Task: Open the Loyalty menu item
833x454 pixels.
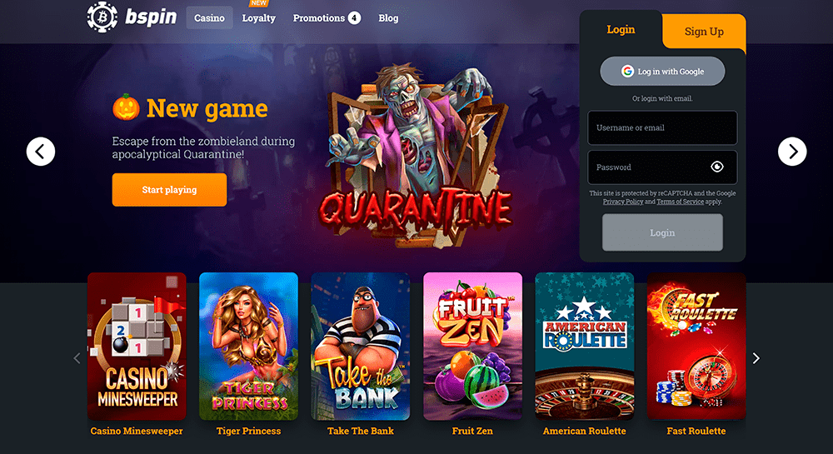Action: (x=259, y=18)
